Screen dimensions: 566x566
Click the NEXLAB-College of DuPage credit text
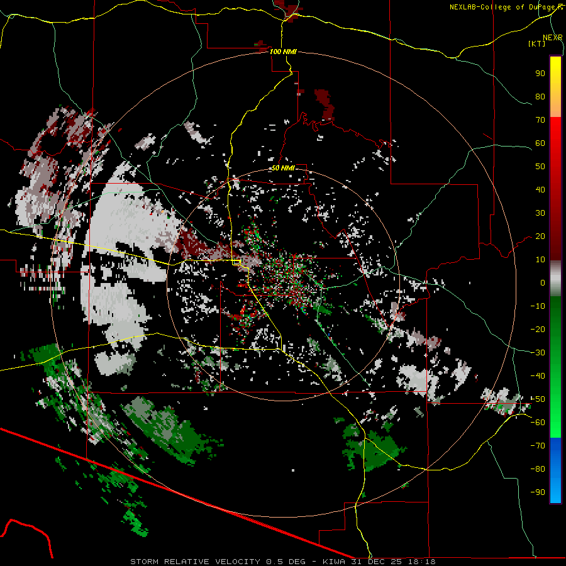(503, 7)
